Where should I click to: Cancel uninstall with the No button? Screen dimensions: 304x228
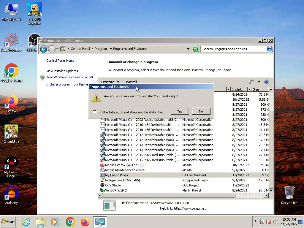(x=201, y=111)
